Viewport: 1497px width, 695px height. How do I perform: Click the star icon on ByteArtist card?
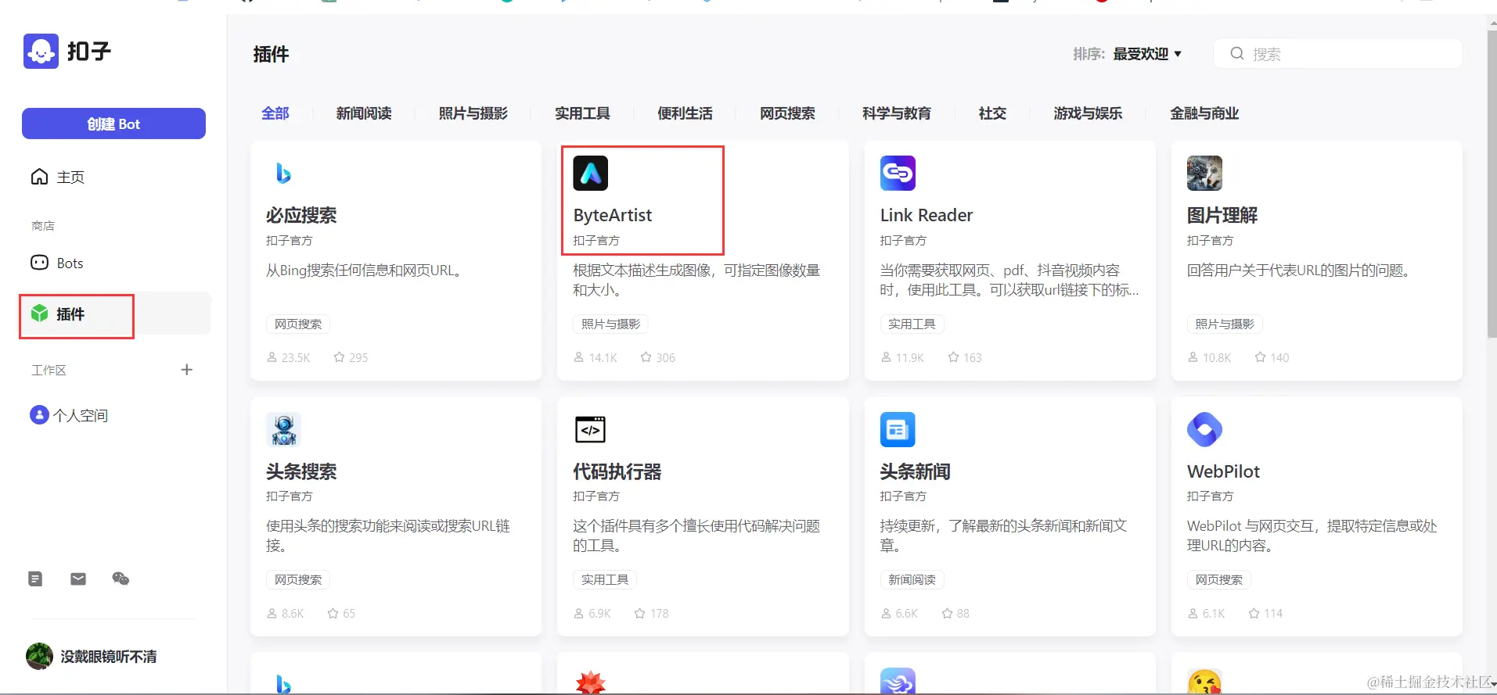[x=646, y=357]
